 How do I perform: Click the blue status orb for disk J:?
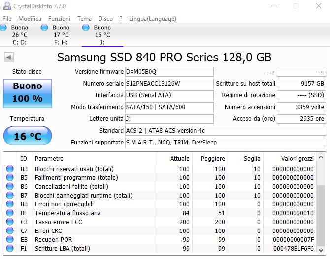coord(86,28)
